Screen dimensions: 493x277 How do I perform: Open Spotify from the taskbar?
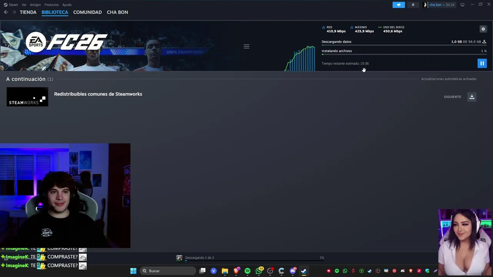247,271
